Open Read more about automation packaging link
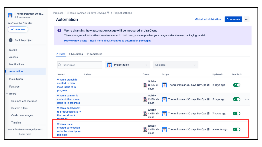Screen dimensions: 262x147 [121, 41]
